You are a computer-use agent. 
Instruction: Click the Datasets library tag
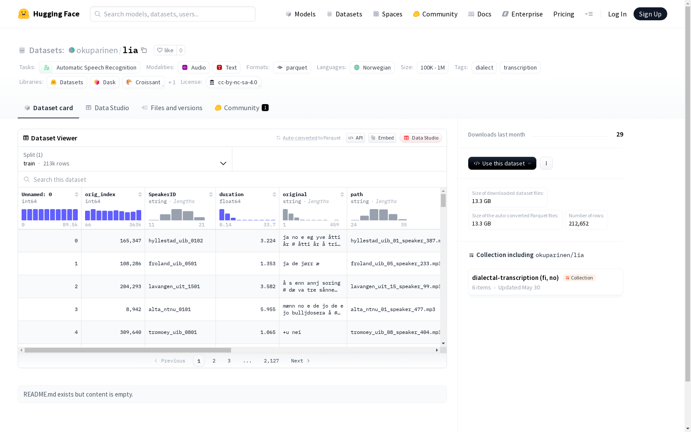pos(67,82)
